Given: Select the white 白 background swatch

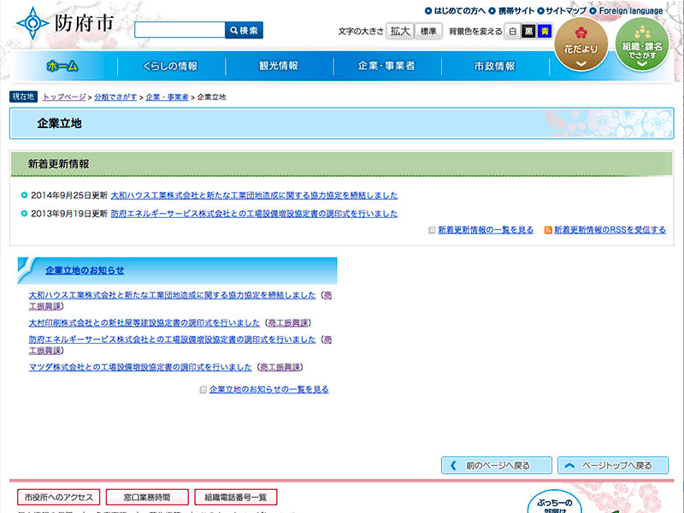Looking at the screenshot, I should click(x=512, y=31).
